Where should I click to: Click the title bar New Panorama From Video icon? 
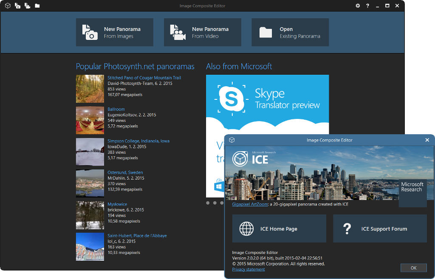[x=27, y=6]
